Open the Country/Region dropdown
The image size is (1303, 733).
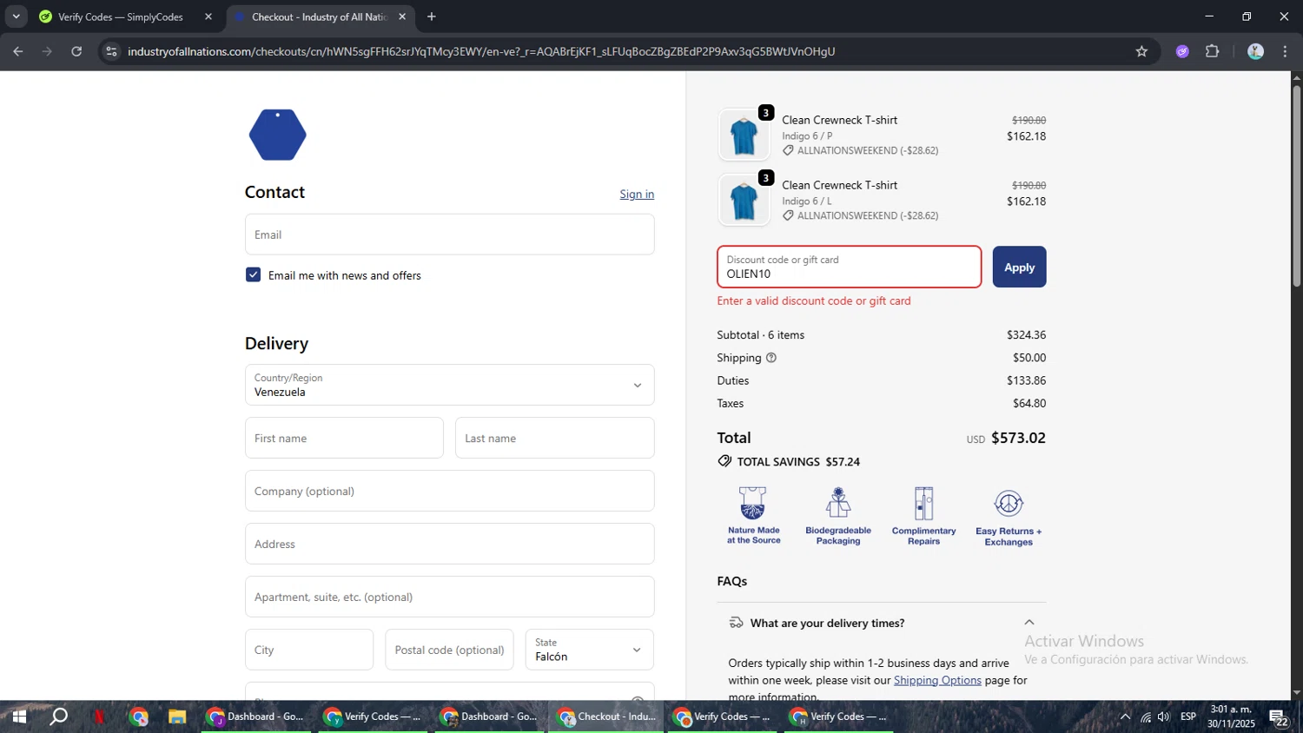[449, 385]
